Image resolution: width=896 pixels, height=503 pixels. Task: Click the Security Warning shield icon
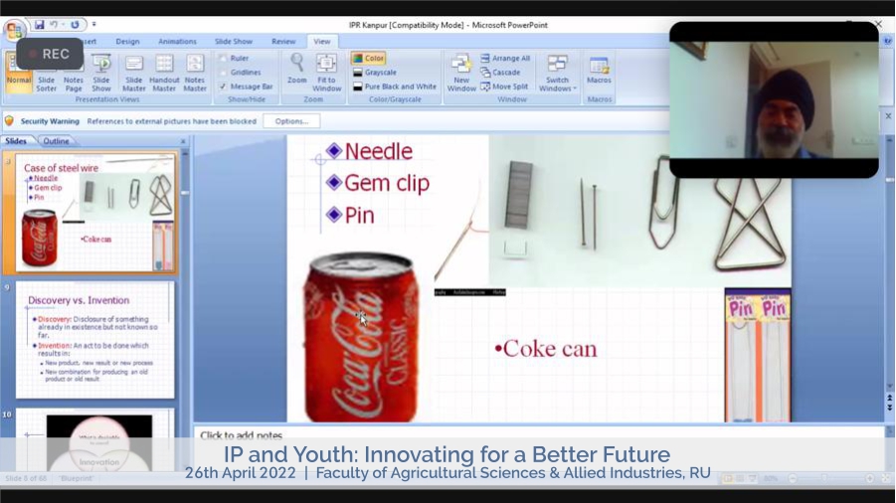click(x=9, y=121)
